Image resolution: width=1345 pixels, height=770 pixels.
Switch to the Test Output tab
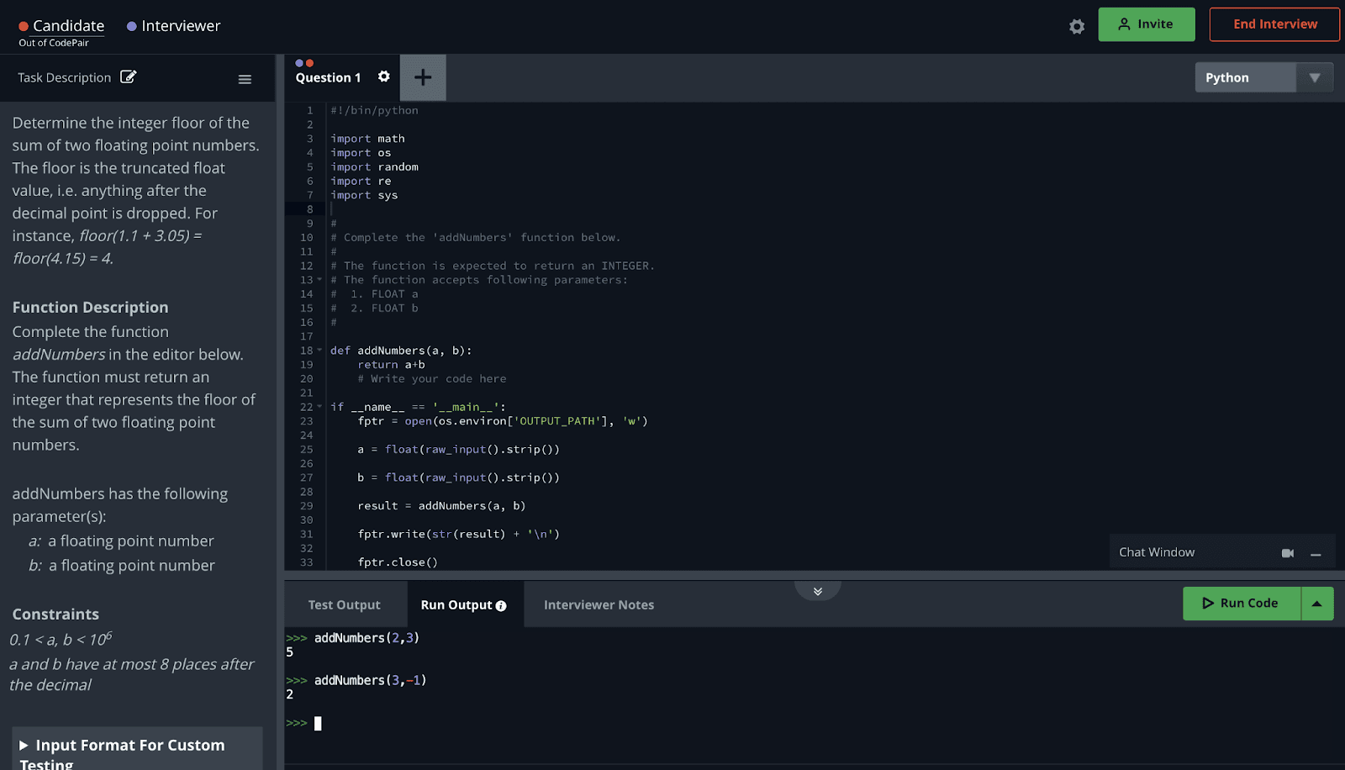point(344,604)
